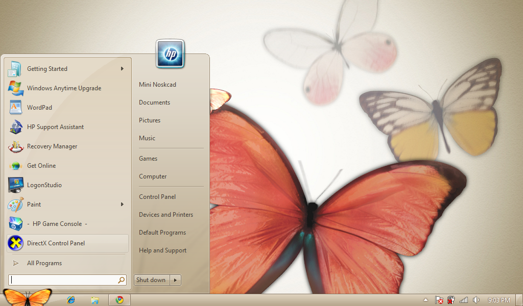This screenshot has height=306, width=523.
Task: Expand All Programs list
Action: tap(44, 263)
